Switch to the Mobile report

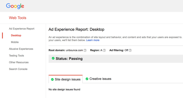(15, 42)
